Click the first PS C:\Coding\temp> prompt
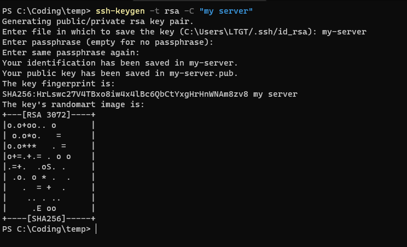 [46, 11]
